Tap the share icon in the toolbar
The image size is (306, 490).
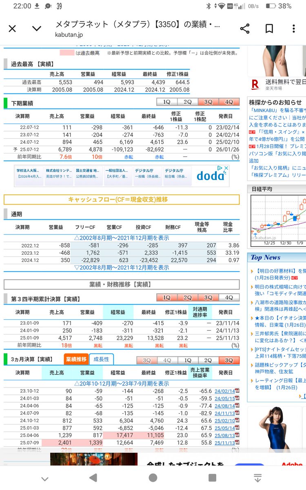pyautogui.click(x=245, y=29)
